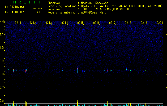Click observer name Masayuki Kobayashi
This screenshot has width=167, height=106.
click(x=95, y=3)
